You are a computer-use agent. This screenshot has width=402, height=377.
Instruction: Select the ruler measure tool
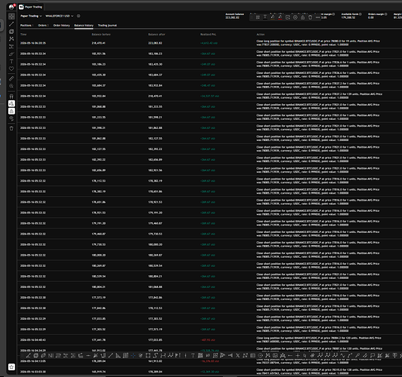(x=11, y=78)
